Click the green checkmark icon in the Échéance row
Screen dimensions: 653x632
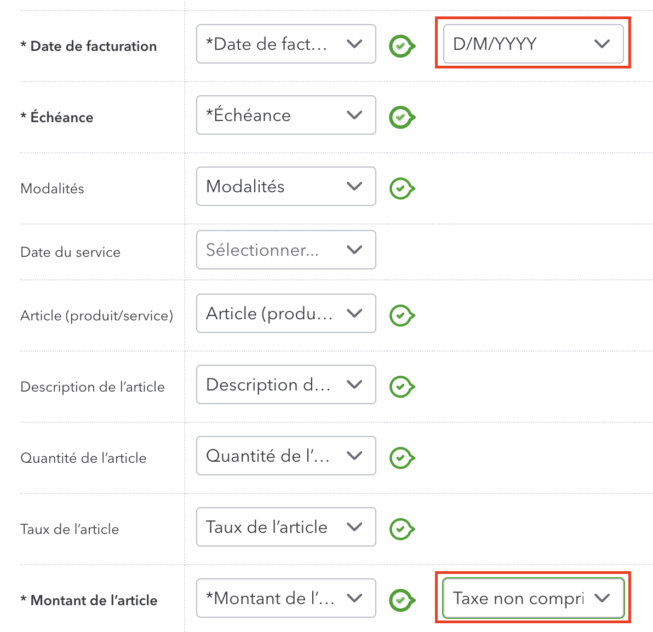(402, 117)
